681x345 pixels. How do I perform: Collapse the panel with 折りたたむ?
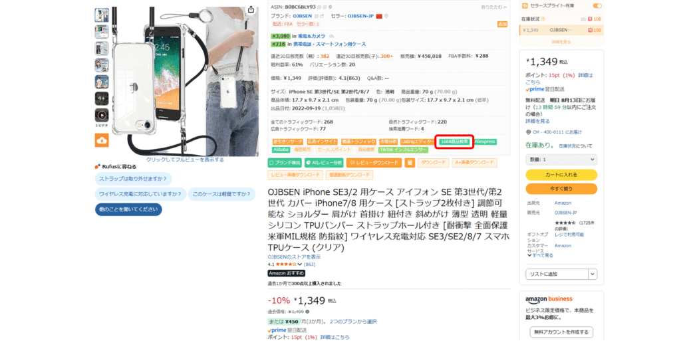(x=493, y=7)
